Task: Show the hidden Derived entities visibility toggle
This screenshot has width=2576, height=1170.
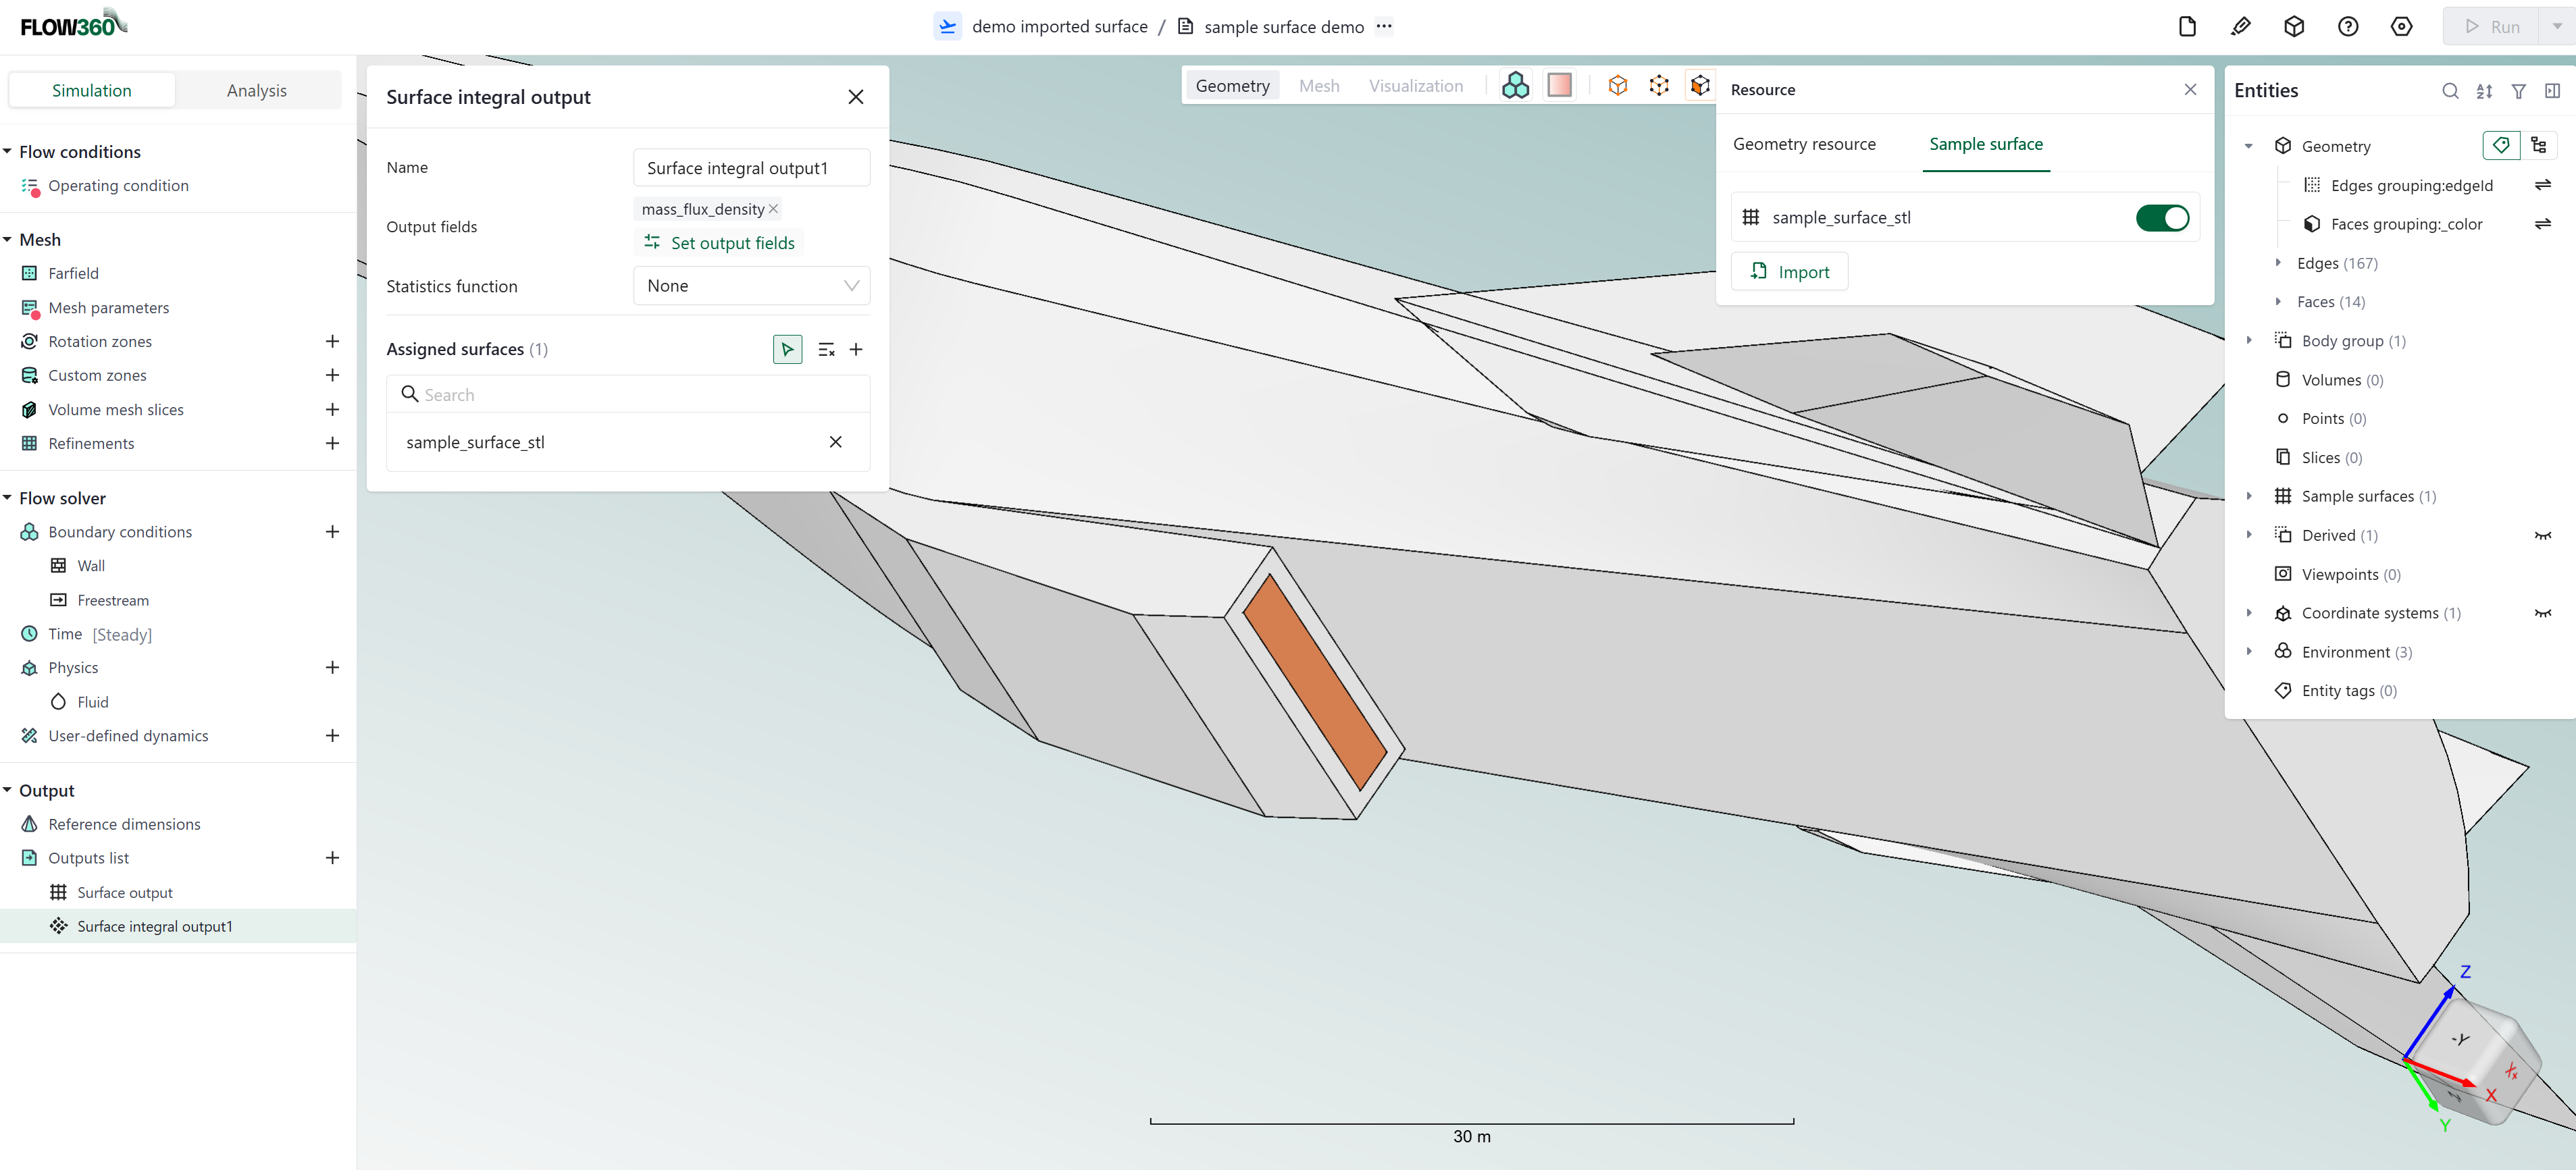Action: coord(2543,535)
